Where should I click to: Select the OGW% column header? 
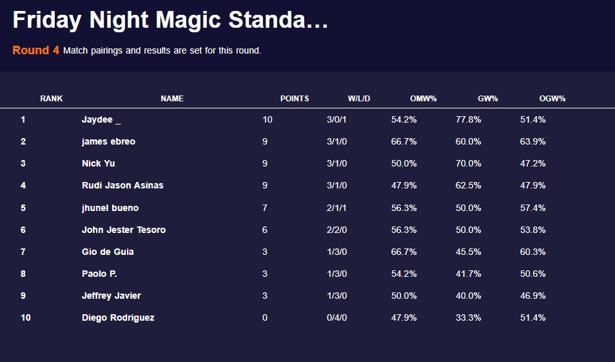point(552,99)
